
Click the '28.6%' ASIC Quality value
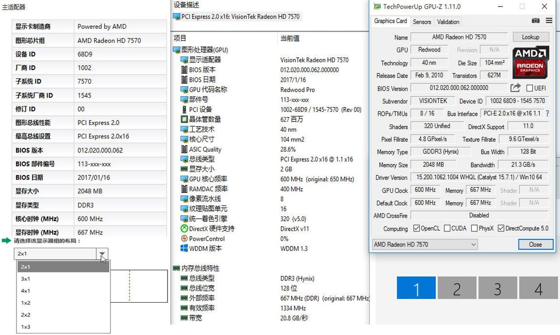point(288,149)
